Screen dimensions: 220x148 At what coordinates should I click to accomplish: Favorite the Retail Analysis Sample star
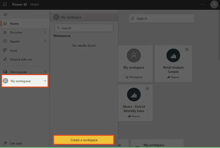[x=187, y=49]
